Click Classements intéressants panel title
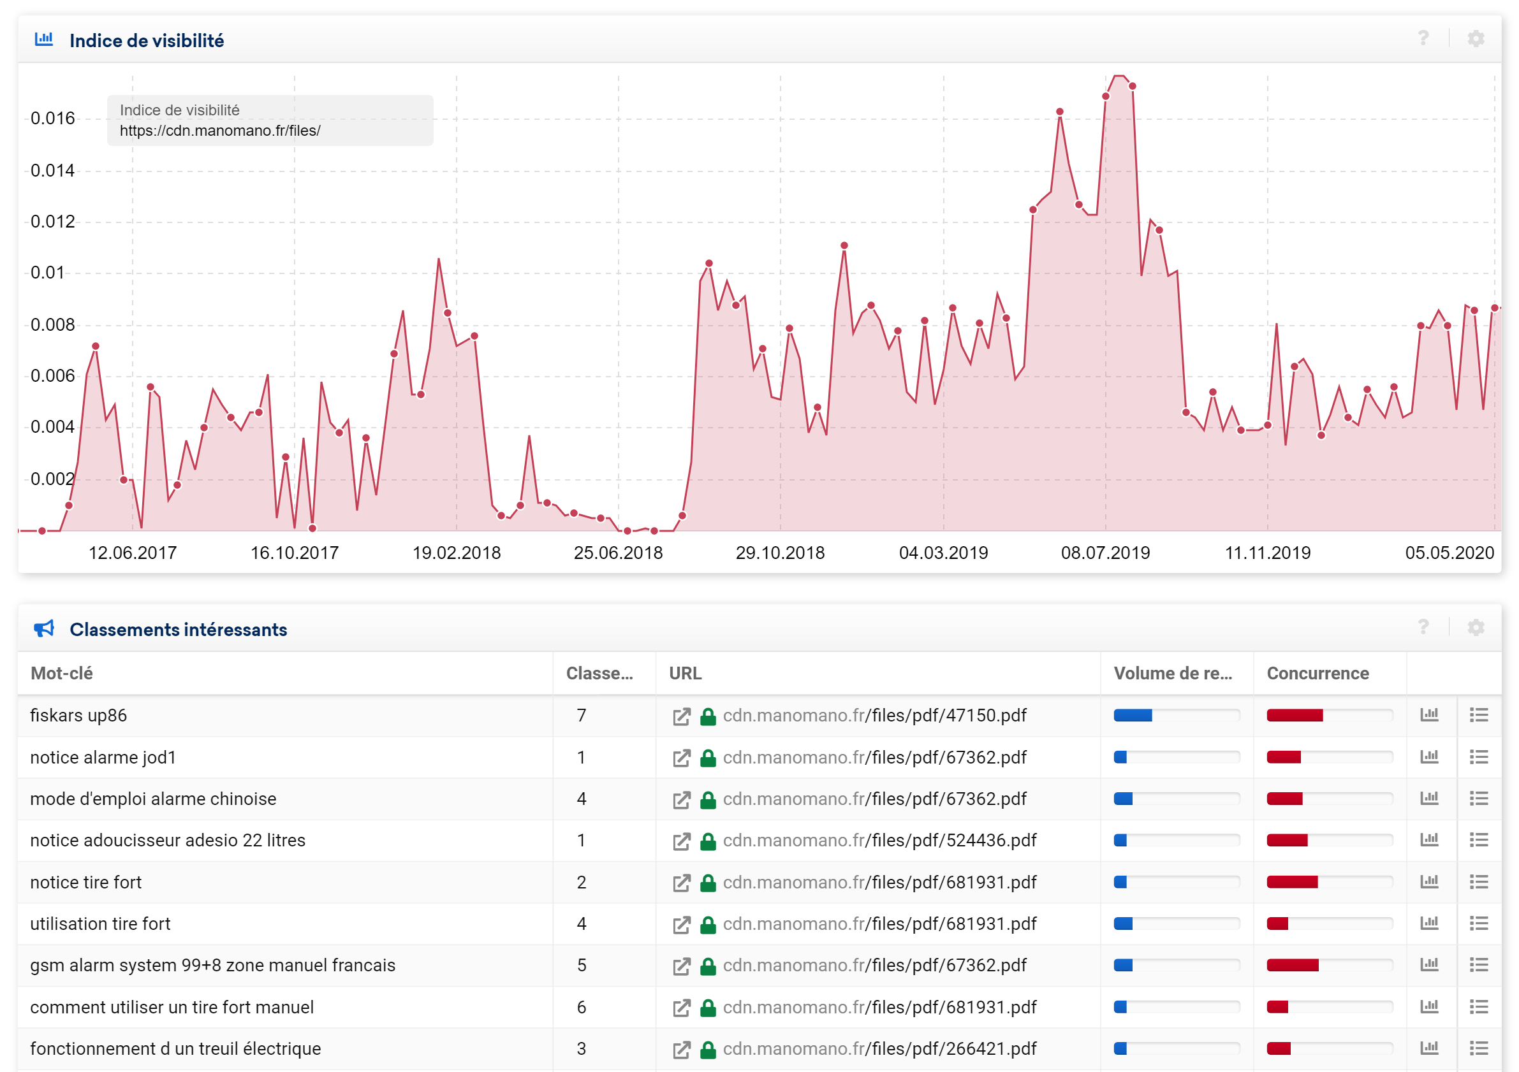1519x1072 pixels. (x=179, y=629)
